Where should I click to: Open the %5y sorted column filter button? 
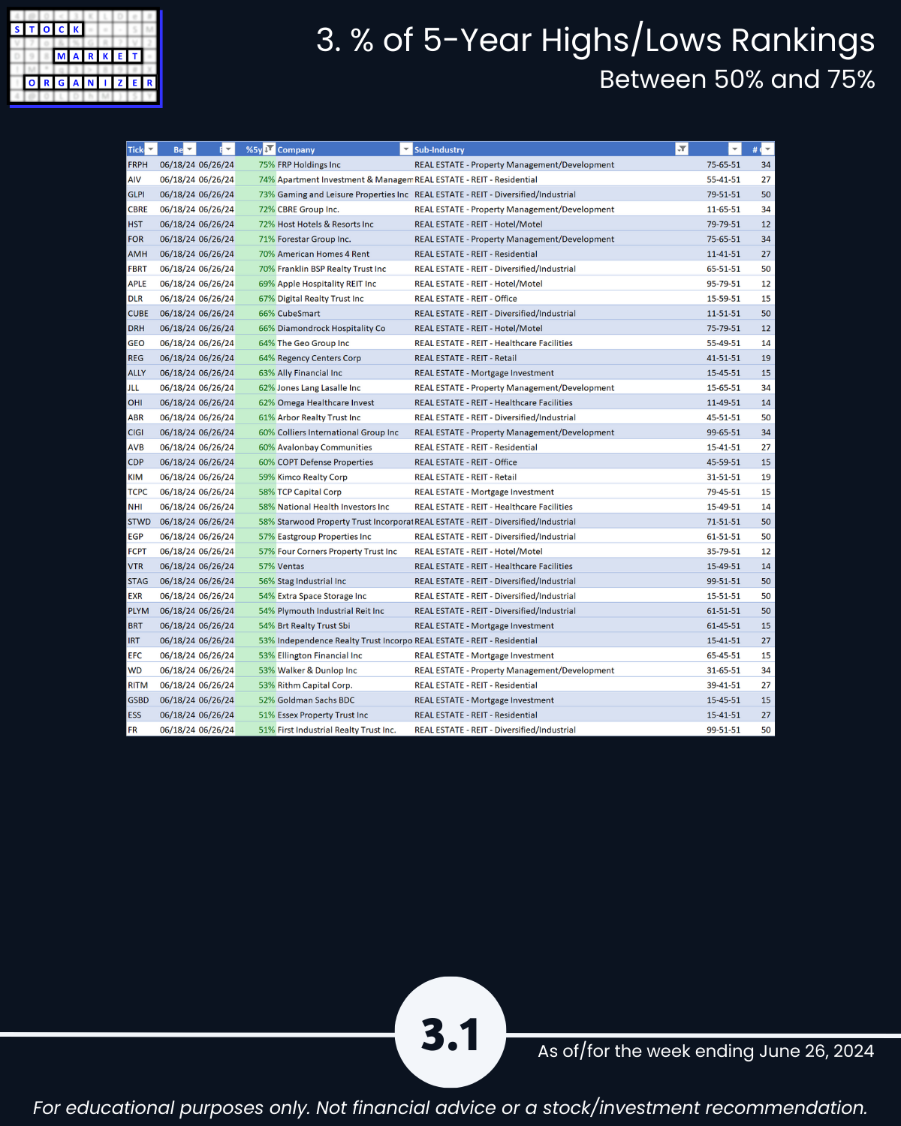(270, 149)
